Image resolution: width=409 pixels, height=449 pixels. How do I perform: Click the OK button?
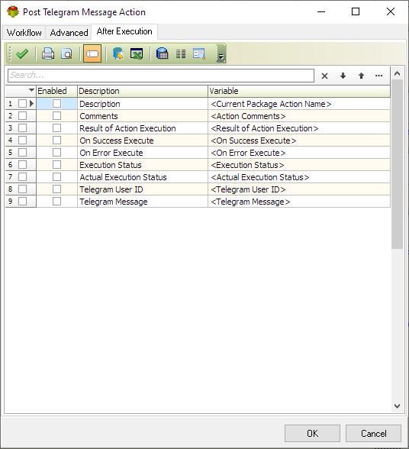click(x=312, y=433)
